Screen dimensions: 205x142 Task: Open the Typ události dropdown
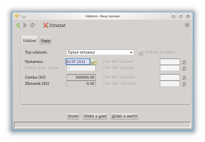100,52
